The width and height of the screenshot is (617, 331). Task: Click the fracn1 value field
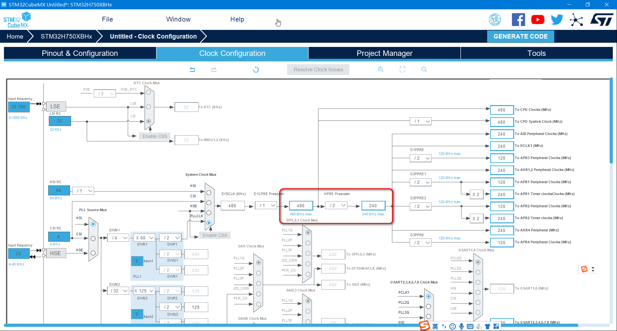[x=137, y=261]
